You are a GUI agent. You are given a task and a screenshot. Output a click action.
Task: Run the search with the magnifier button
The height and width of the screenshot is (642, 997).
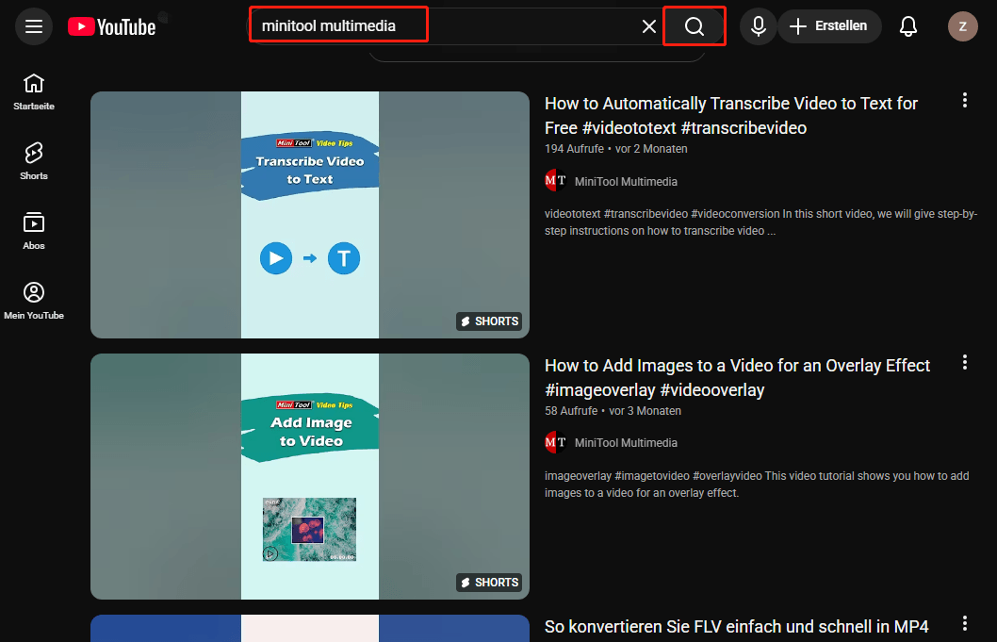(x=695, y=26)
